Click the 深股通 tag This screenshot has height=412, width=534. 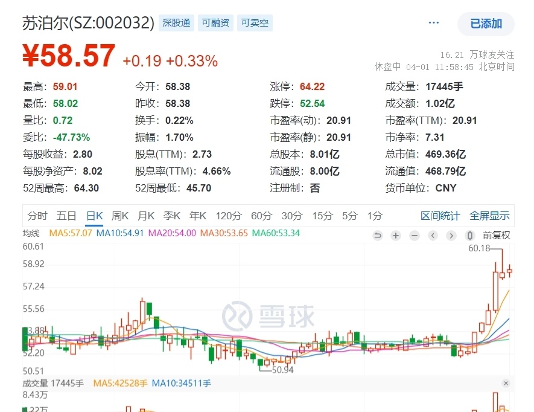coord(176,23)
